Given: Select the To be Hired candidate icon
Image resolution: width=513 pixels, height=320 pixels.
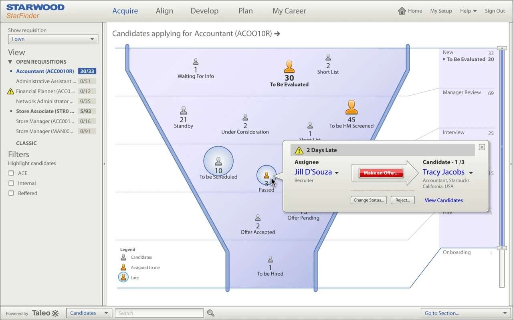Looking at the screenshot, I should (x=270, y=260).
